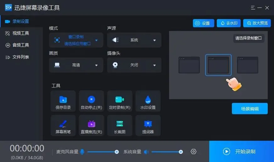
Task: Click the 迅捷屏幕录像工具 title text
Action: point(37,8)
